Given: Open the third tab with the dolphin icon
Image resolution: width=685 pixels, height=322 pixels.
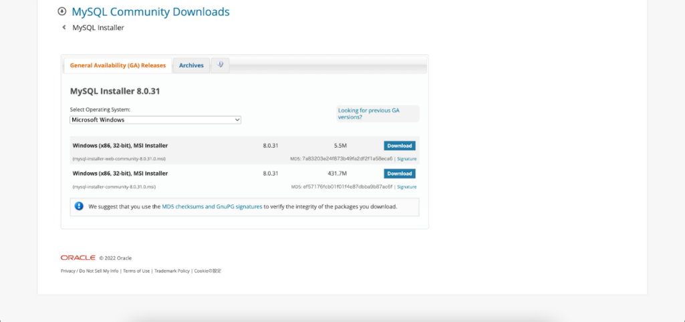Looking at the screenshot, I should point(220,65).
